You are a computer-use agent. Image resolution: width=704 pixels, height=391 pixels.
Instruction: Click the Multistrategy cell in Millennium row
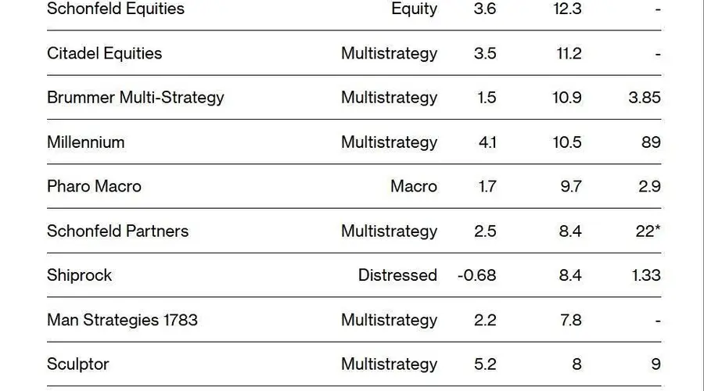(390, 142)
